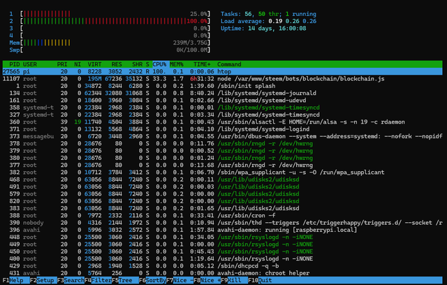447x285 pixels.
Task: Select the rngd row with PID 380
Action: 222,158
